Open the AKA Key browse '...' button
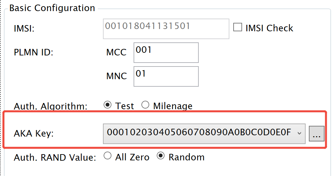 [x=317, y=134]
